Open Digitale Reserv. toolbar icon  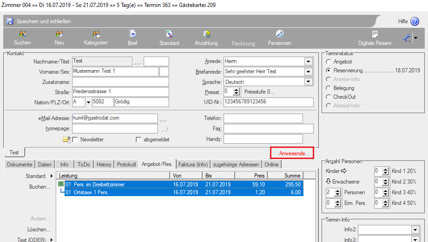coord(375,34)
